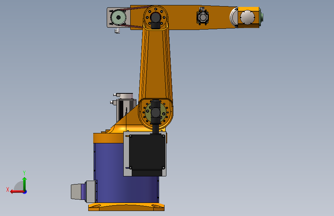Select the orange floor mounting plate at the bottom
Image resolution: width=334 pixels, height=216 pixels.
click(126, 207)
